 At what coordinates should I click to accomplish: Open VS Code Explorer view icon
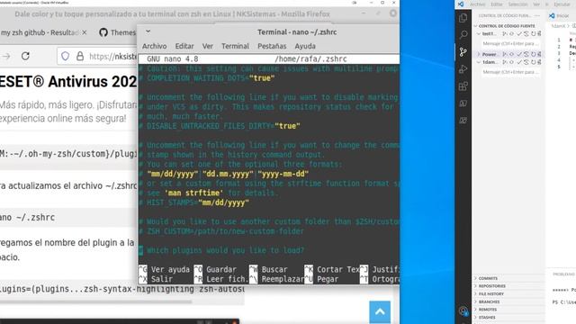point(463,18)
